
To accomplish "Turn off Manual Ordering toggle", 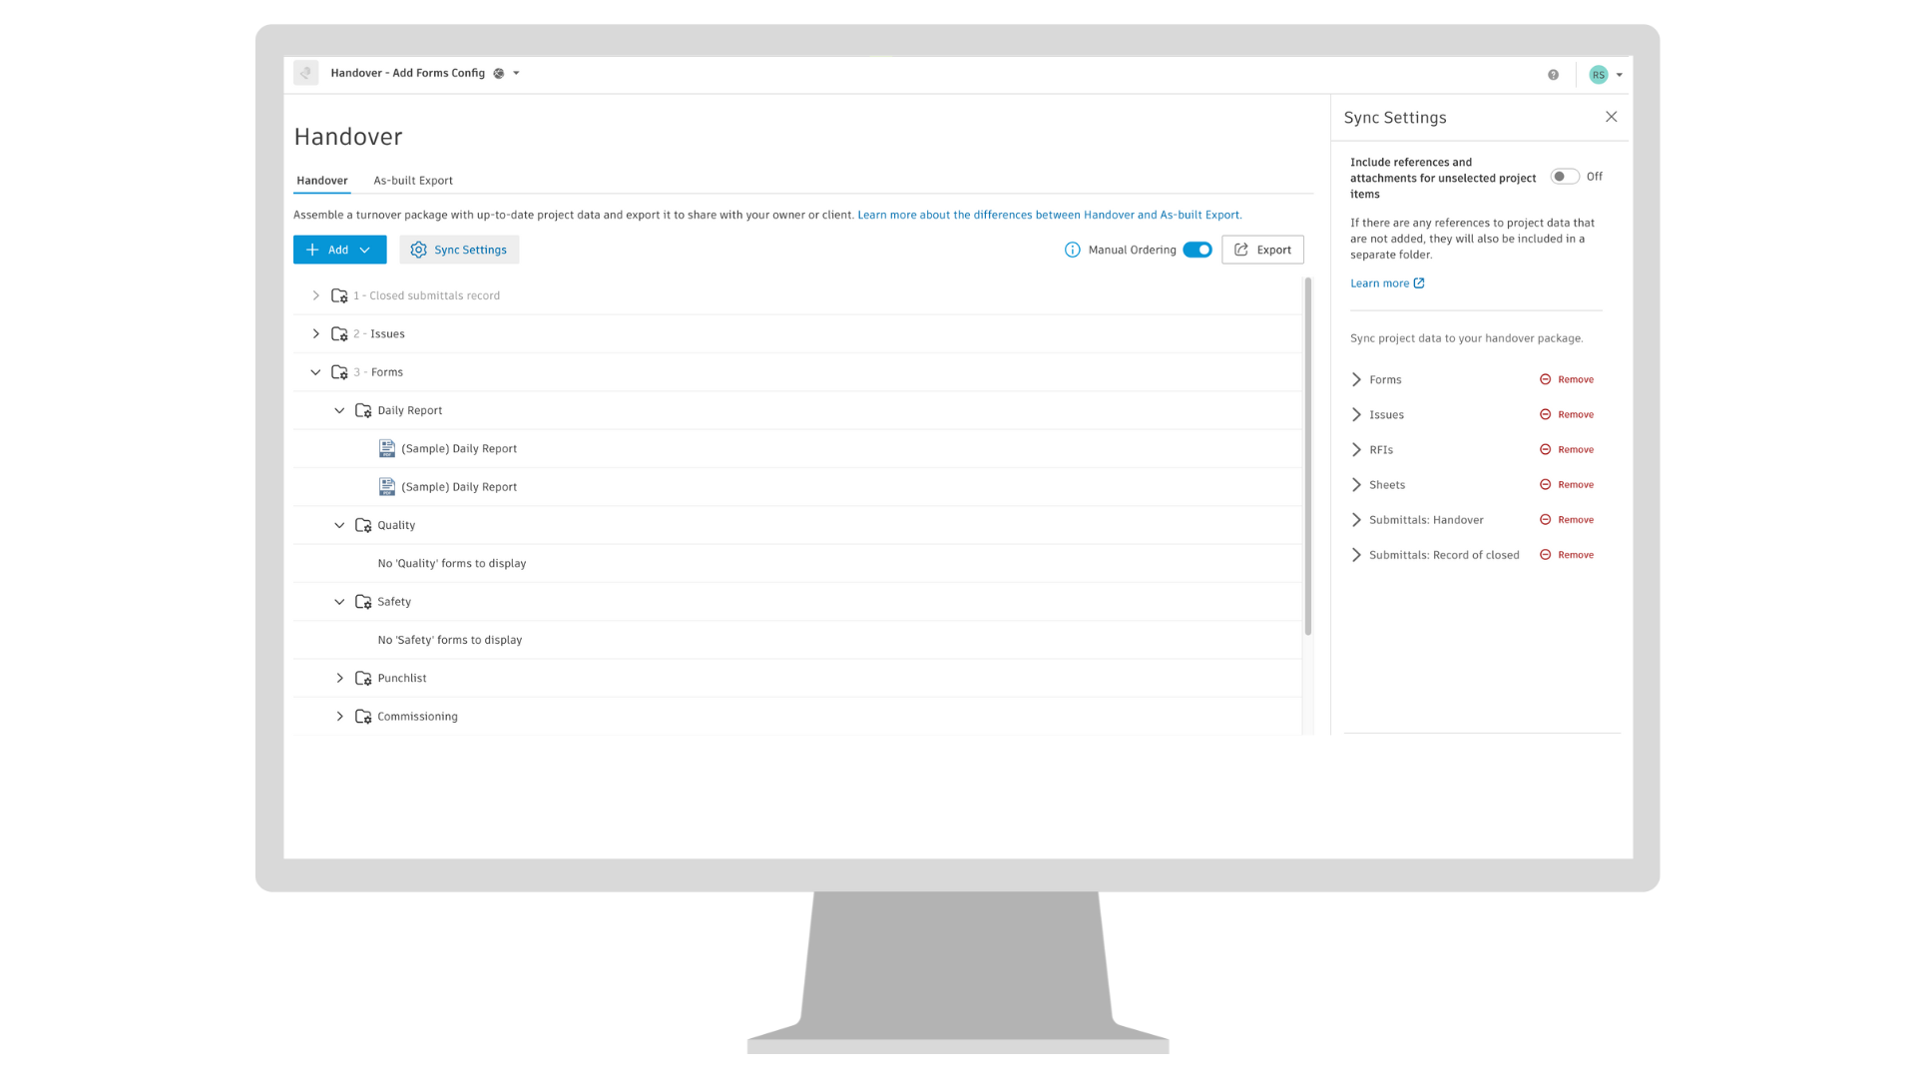I will click(x=1197, y=250).
